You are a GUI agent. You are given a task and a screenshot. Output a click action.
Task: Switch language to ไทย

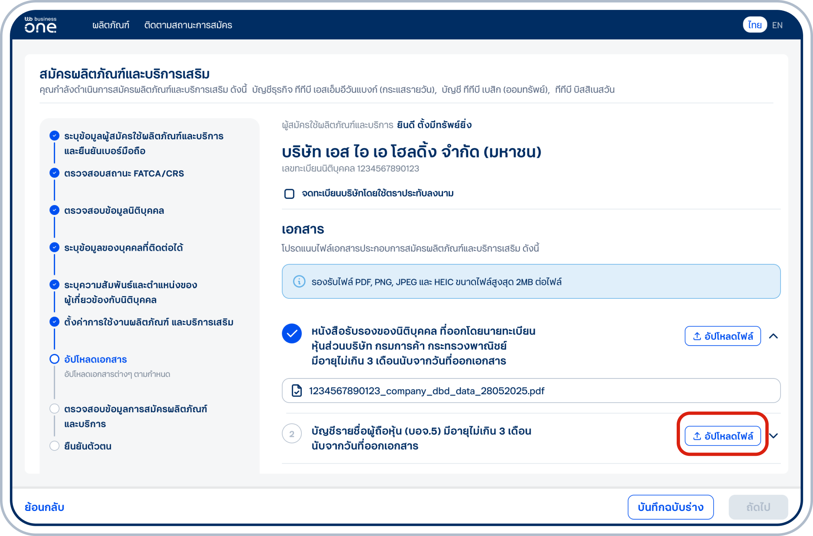(x=754, y=25)
